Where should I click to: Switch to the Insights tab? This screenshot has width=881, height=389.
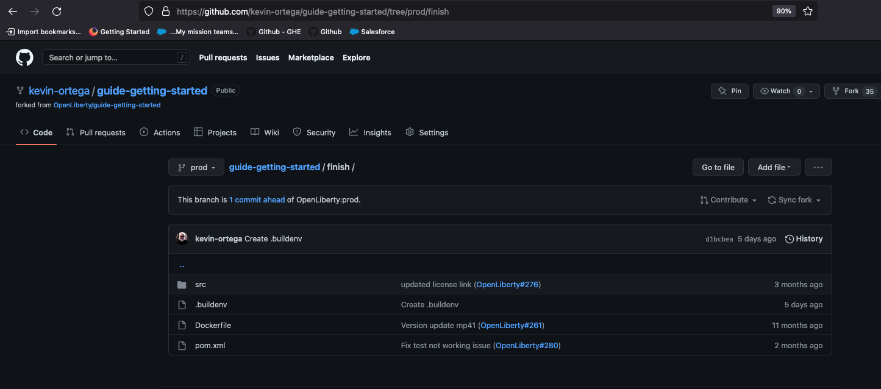pyautogui.click(x=370, y=132)
